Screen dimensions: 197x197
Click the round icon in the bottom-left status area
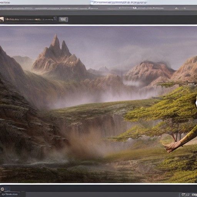[x=2, y=189]
